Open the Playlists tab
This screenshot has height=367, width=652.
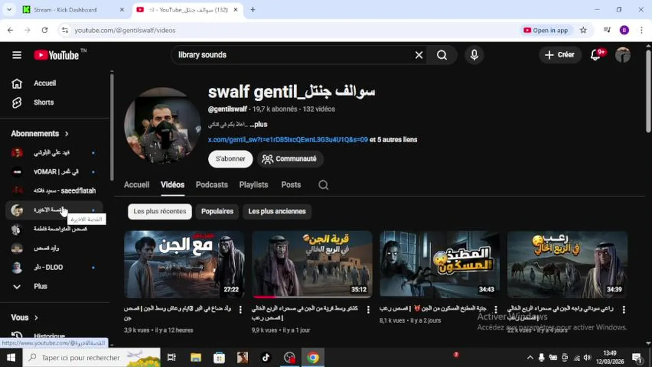coord(254,185)
